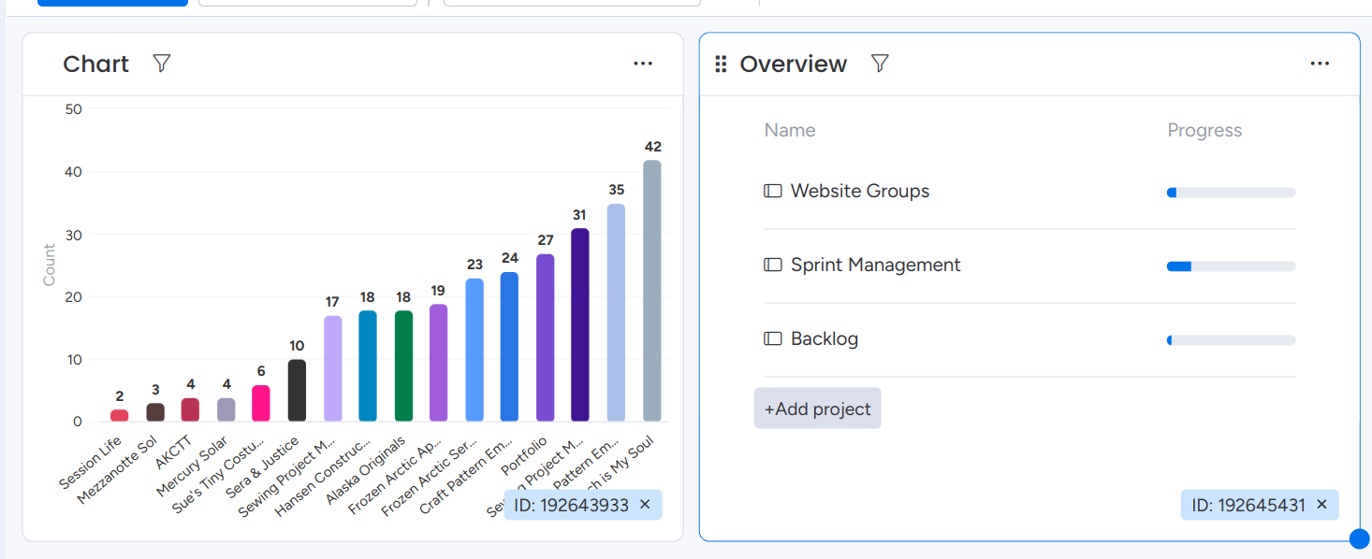1372x559 pixels.
Task: Select the pale blue bar with value 35
Action: point(616,312)
